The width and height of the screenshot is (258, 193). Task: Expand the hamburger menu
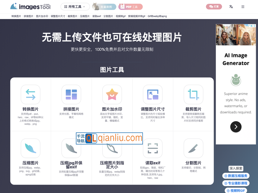point(243,6)
